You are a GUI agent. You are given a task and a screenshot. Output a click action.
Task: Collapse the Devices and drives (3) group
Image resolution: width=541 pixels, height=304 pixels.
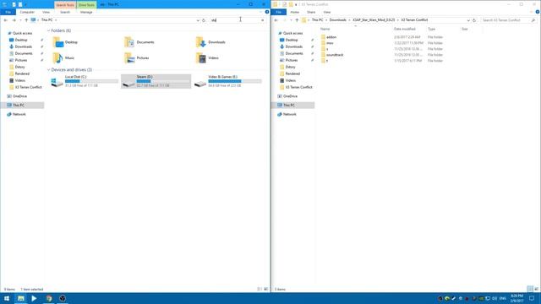[x=48, y=70]
